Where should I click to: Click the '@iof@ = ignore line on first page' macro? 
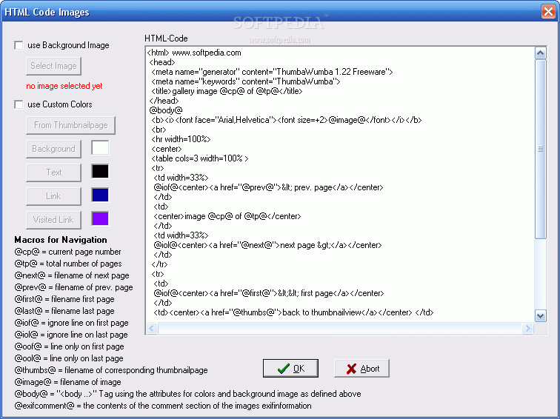click(71, 323)
